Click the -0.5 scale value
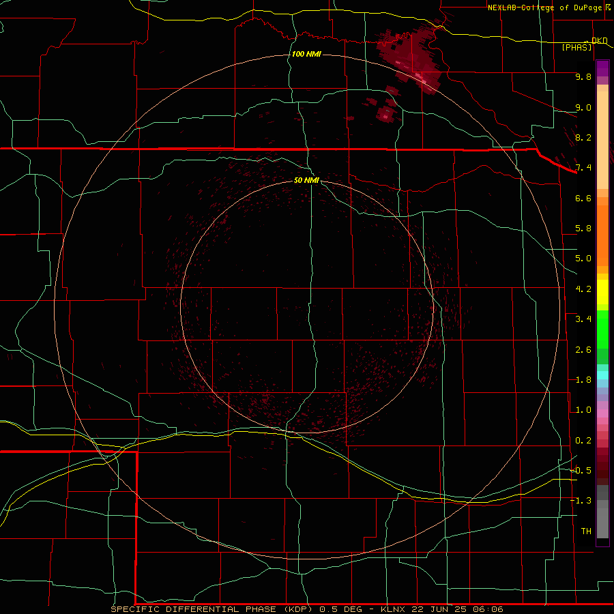 click(581, 471)
